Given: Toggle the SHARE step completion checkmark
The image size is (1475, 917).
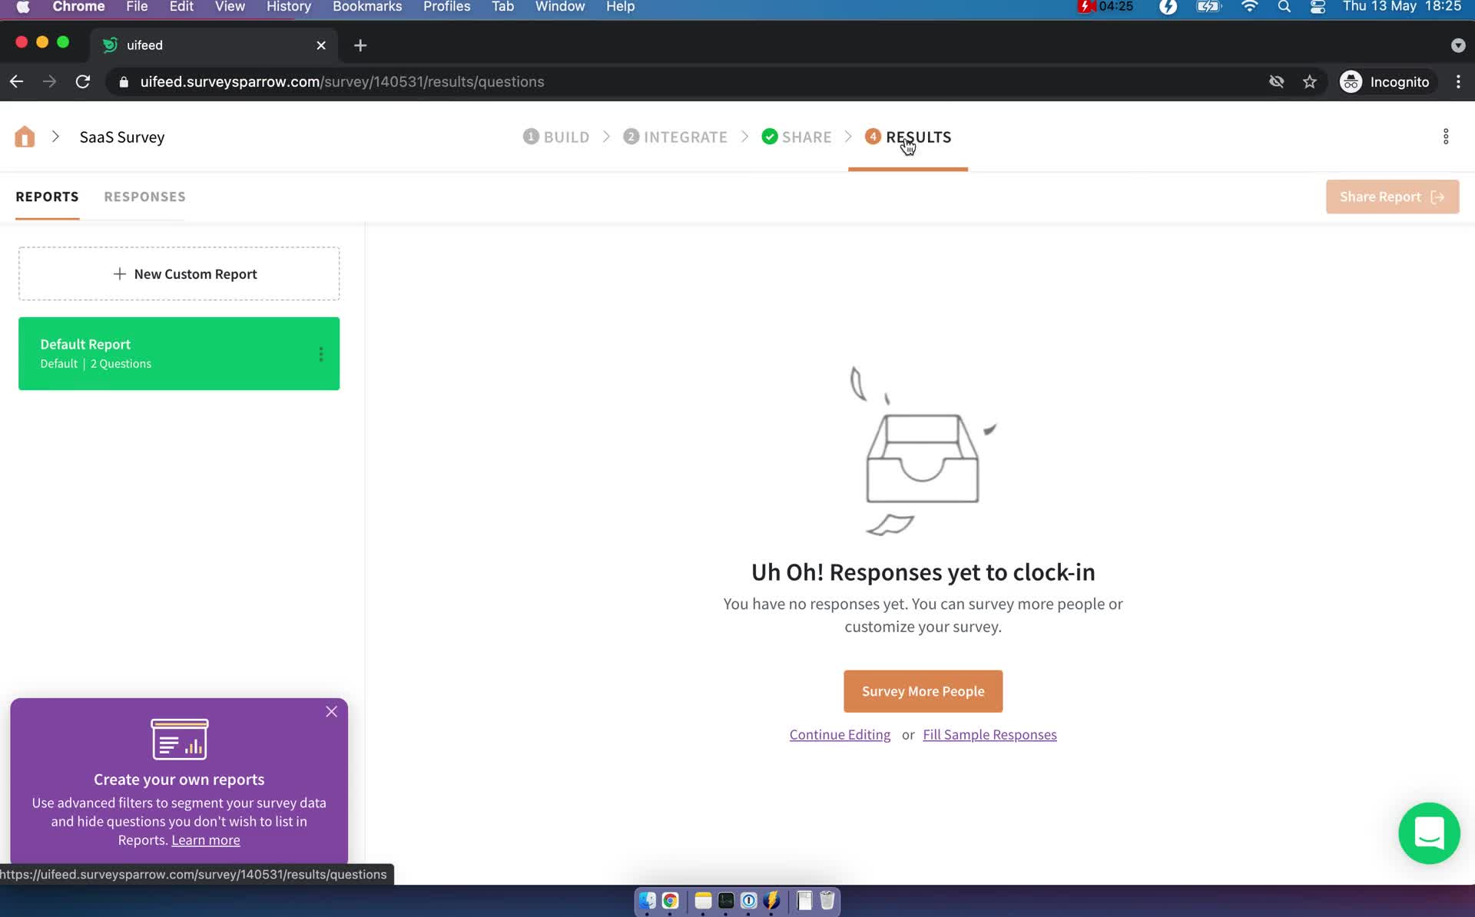Looking at the screenshot, I should (x=769, y=135).
